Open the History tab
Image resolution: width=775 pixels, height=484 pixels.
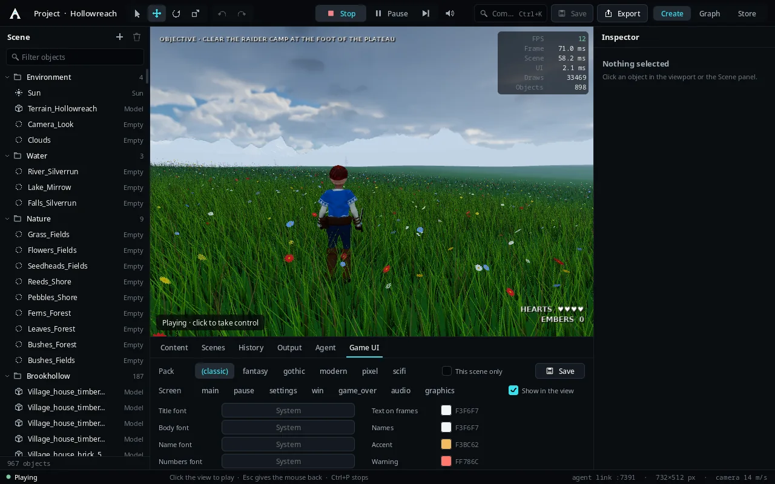click(x=251, y=347)
